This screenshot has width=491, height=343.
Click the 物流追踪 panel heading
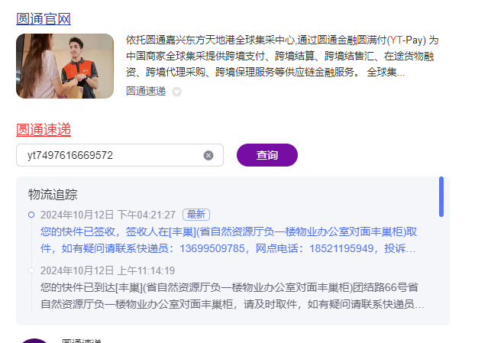point(53,194)
